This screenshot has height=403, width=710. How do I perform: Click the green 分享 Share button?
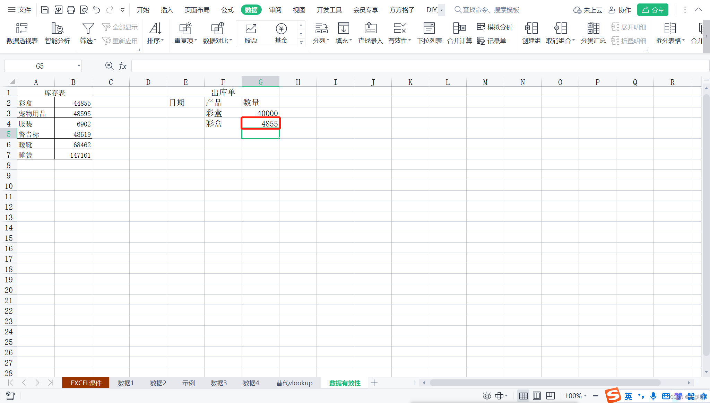(653, 10)
